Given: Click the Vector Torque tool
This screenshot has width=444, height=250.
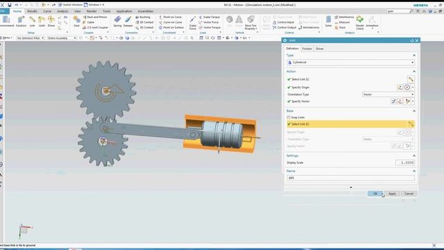Looking at the screenshot, I should [x=210, y=28].
